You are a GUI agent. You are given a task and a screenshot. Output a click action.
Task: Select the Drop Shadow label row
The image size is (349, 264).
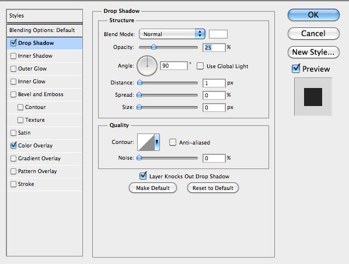[x=44, y=43]
